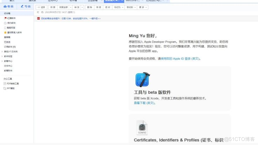
Task: Click the PDF conversion tool icon
Action: point(5,84)
